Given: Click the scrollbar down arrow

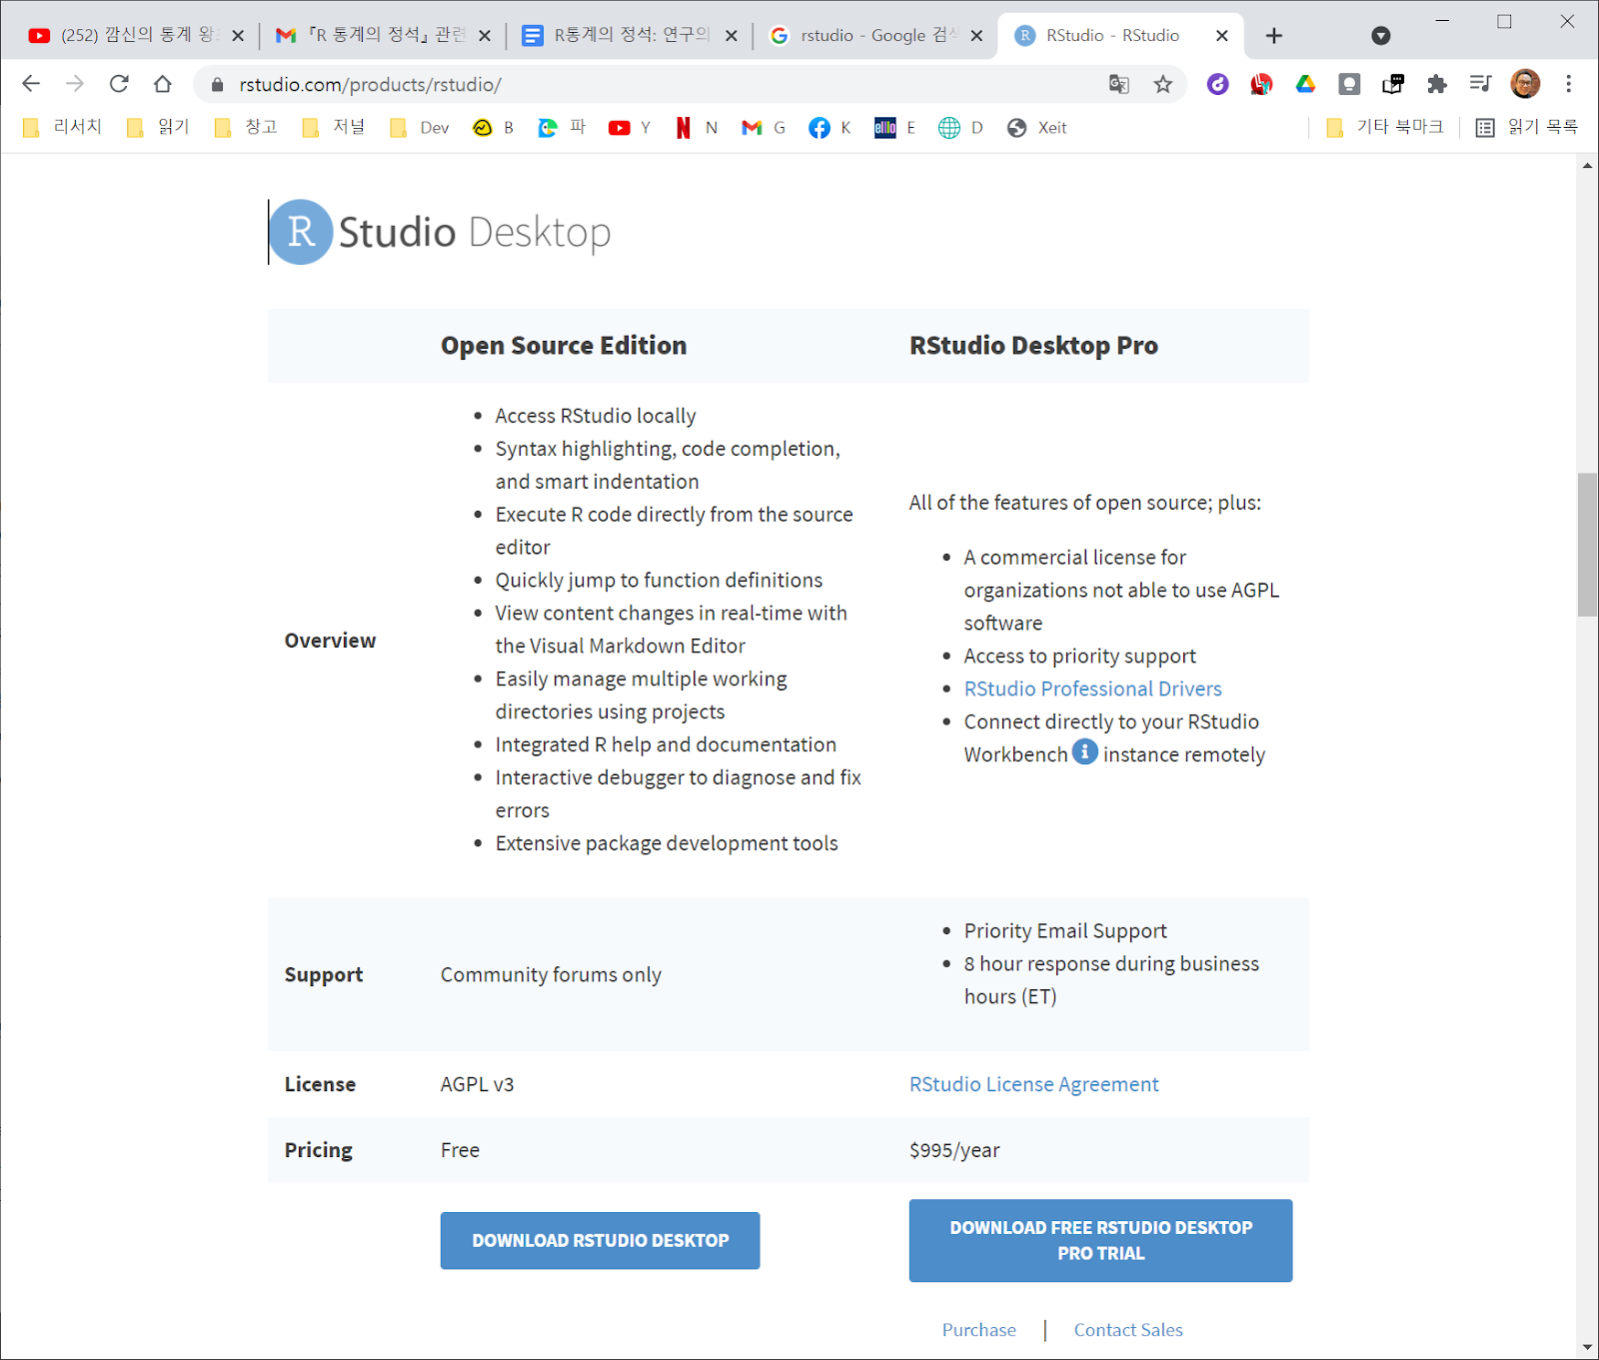Looking at the screenshot, I should (x=1587, y=1348).
